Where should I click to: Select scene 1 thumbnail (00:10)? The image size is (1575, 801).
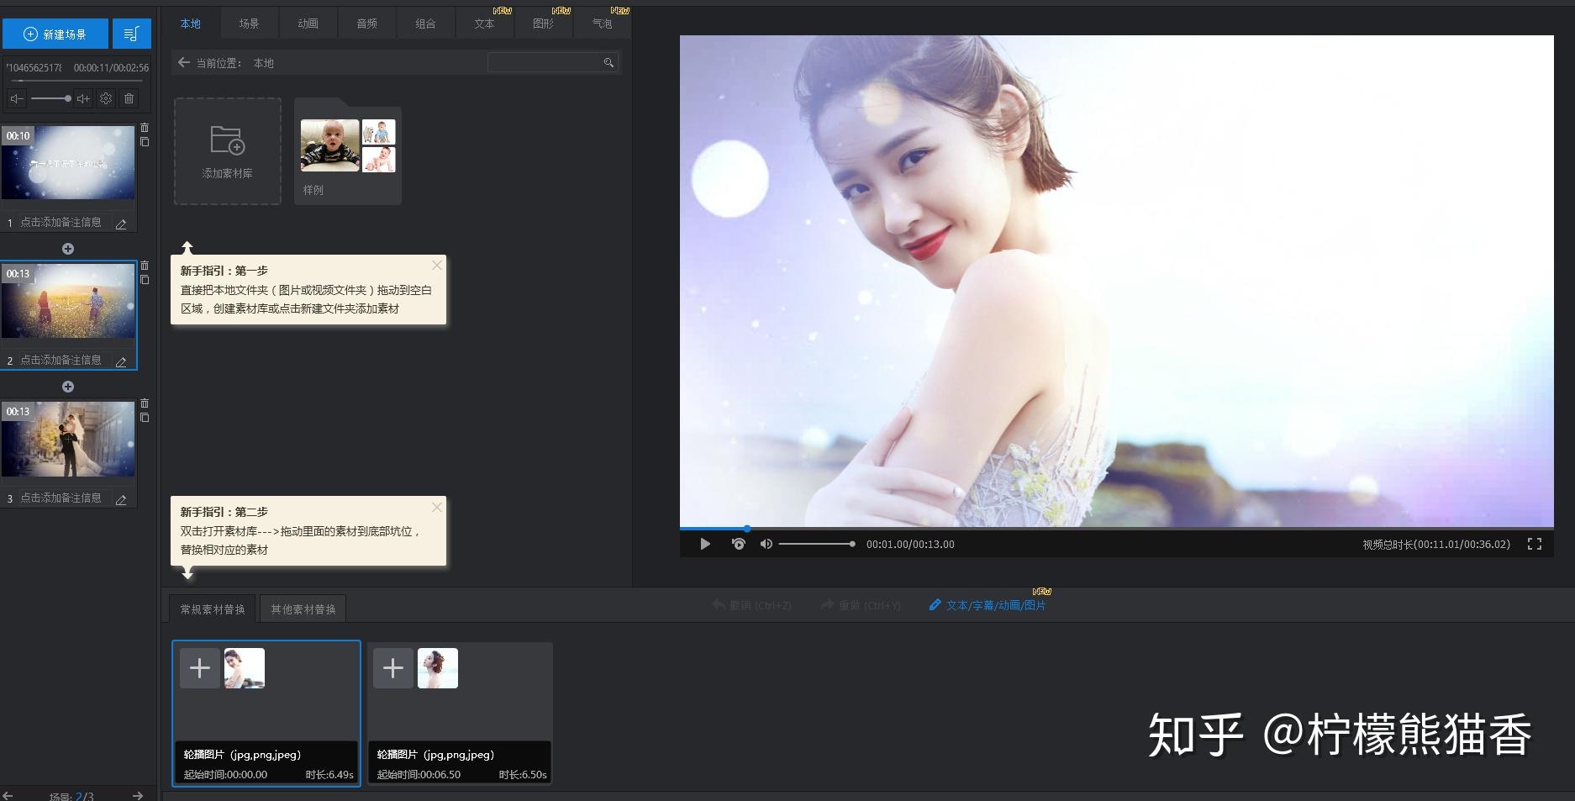click(x=68, y=163)
